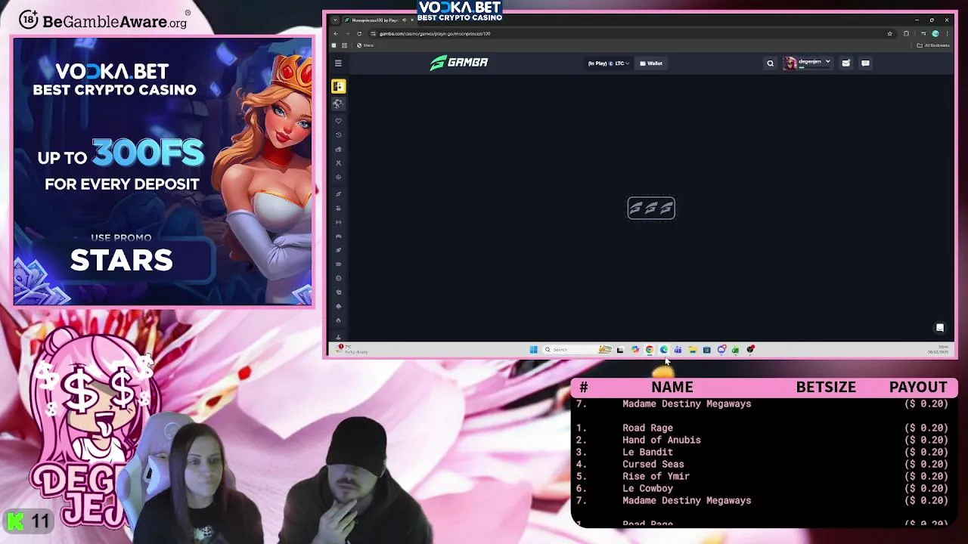The height and width of the screenshot is (544, 968).
Task: Open the apps grid bookmark icon
Action: pos(344,45)
